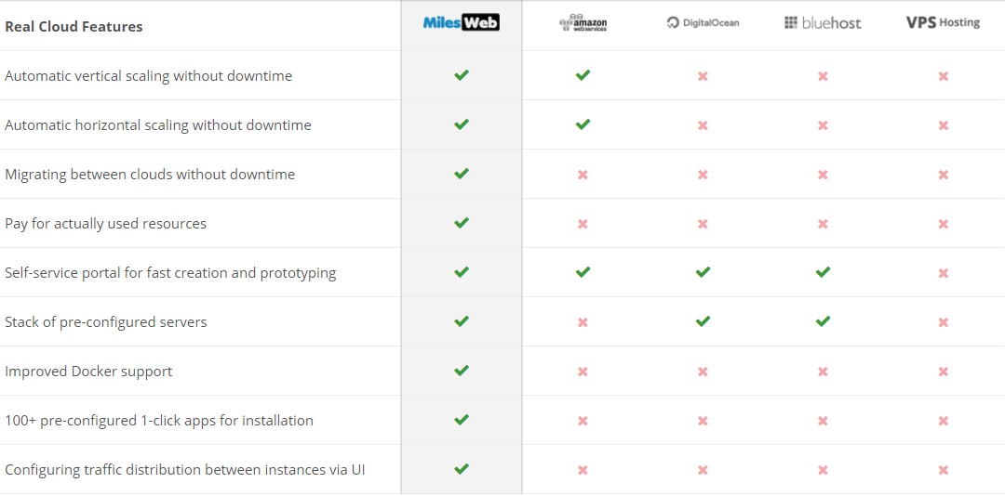Click the DigitalOcean logo in header
Image resolution: width=1005 pixels, height=496 pixels.
point(703,23)
